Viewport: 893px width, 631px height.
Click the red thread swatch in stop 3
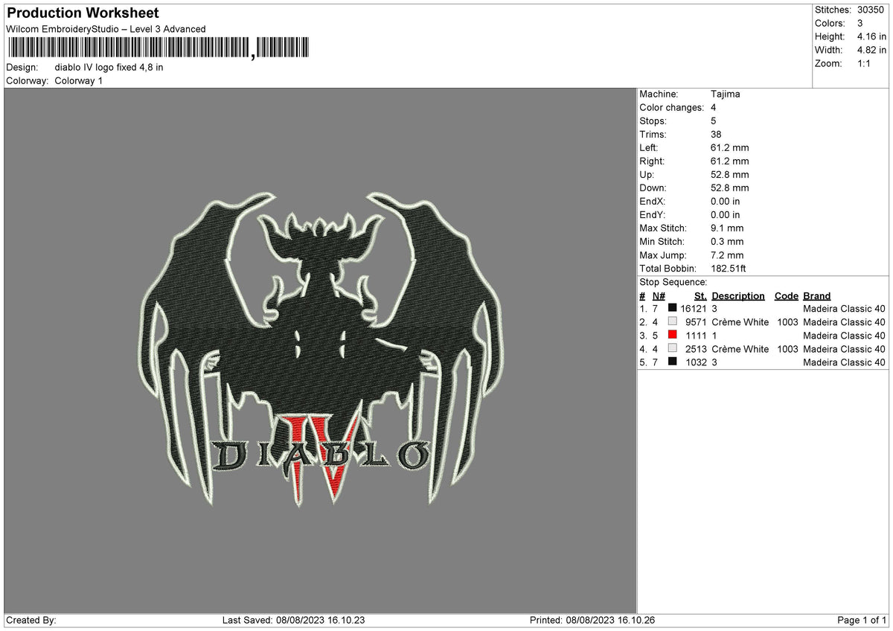672,335
